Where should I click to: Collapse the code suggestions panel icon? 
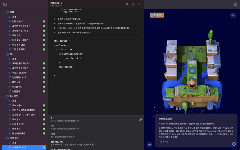click(140, 119)
